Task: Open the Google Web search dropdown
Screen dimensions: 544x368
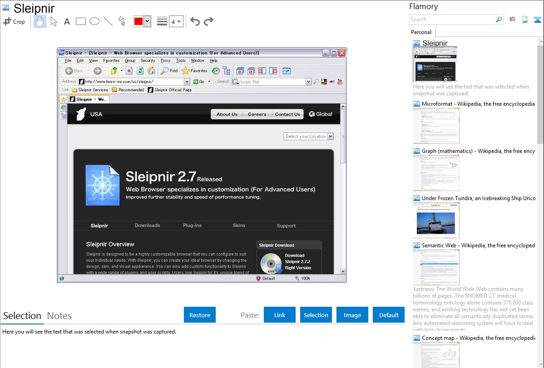Action: [308, 82]
